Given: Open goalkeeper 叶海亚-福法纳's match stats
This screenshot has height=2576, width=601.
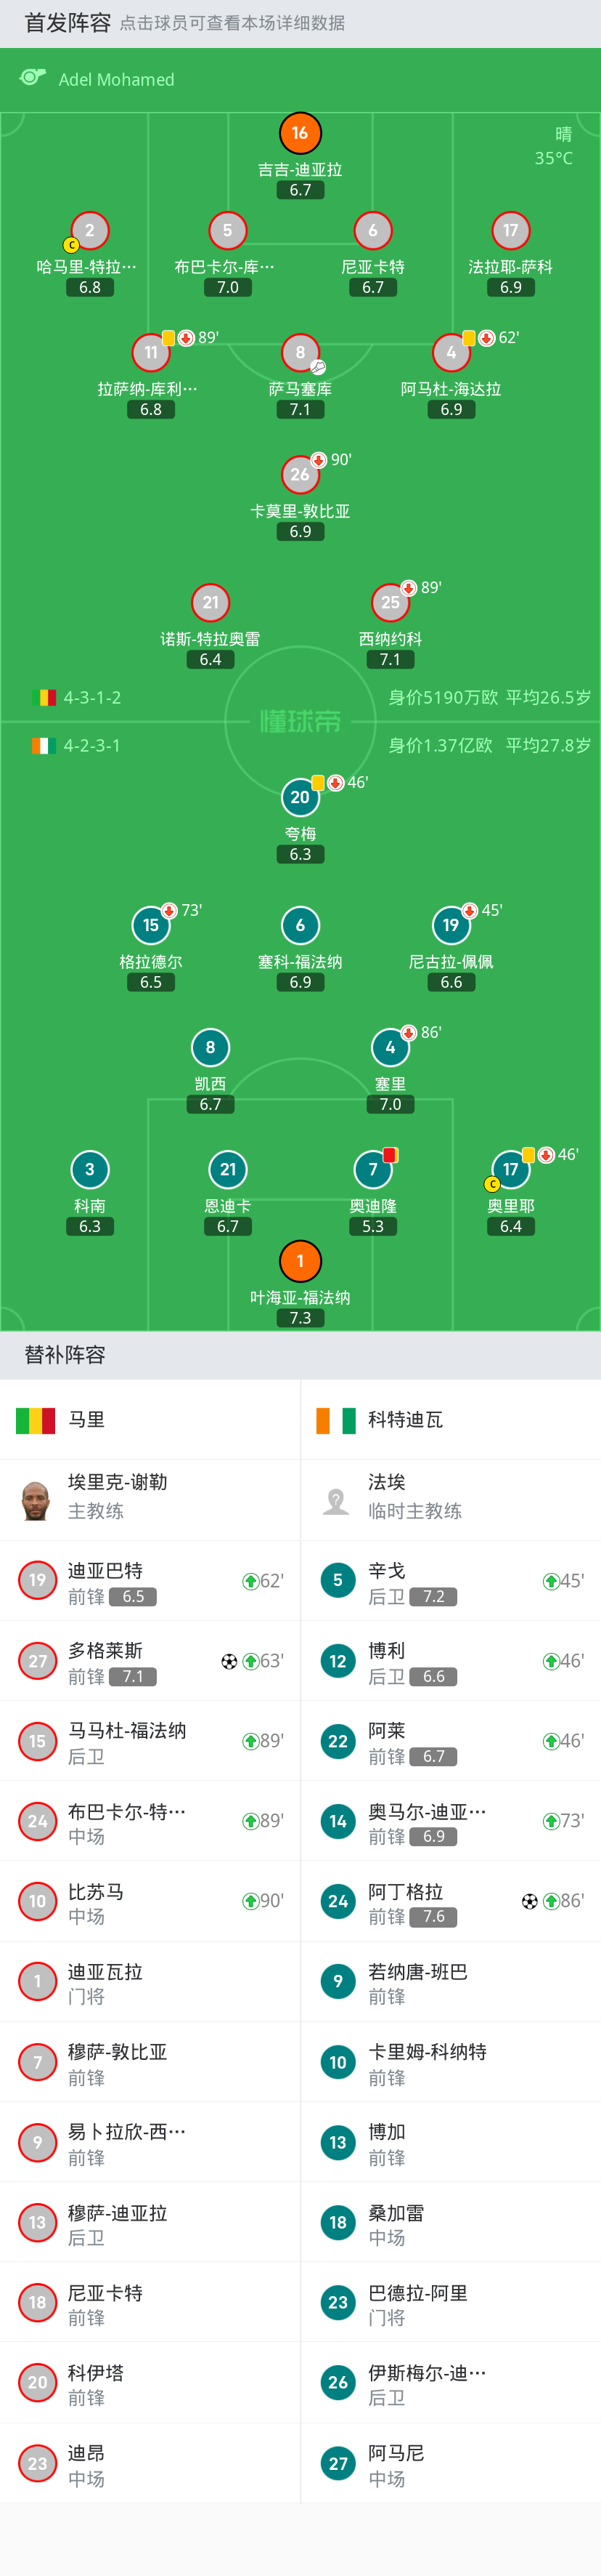Looking at the screenshot, I should 300,1261.
